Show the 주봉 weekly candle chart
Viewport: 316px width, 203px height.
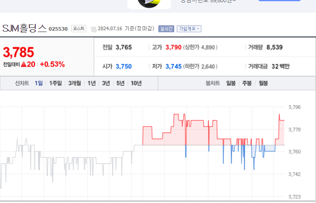(247, 83)
